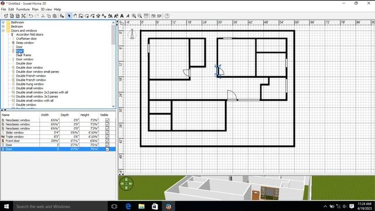Open the Edit menu
The width and height of the screenshot is (375, 211).
tap(11, 9)
